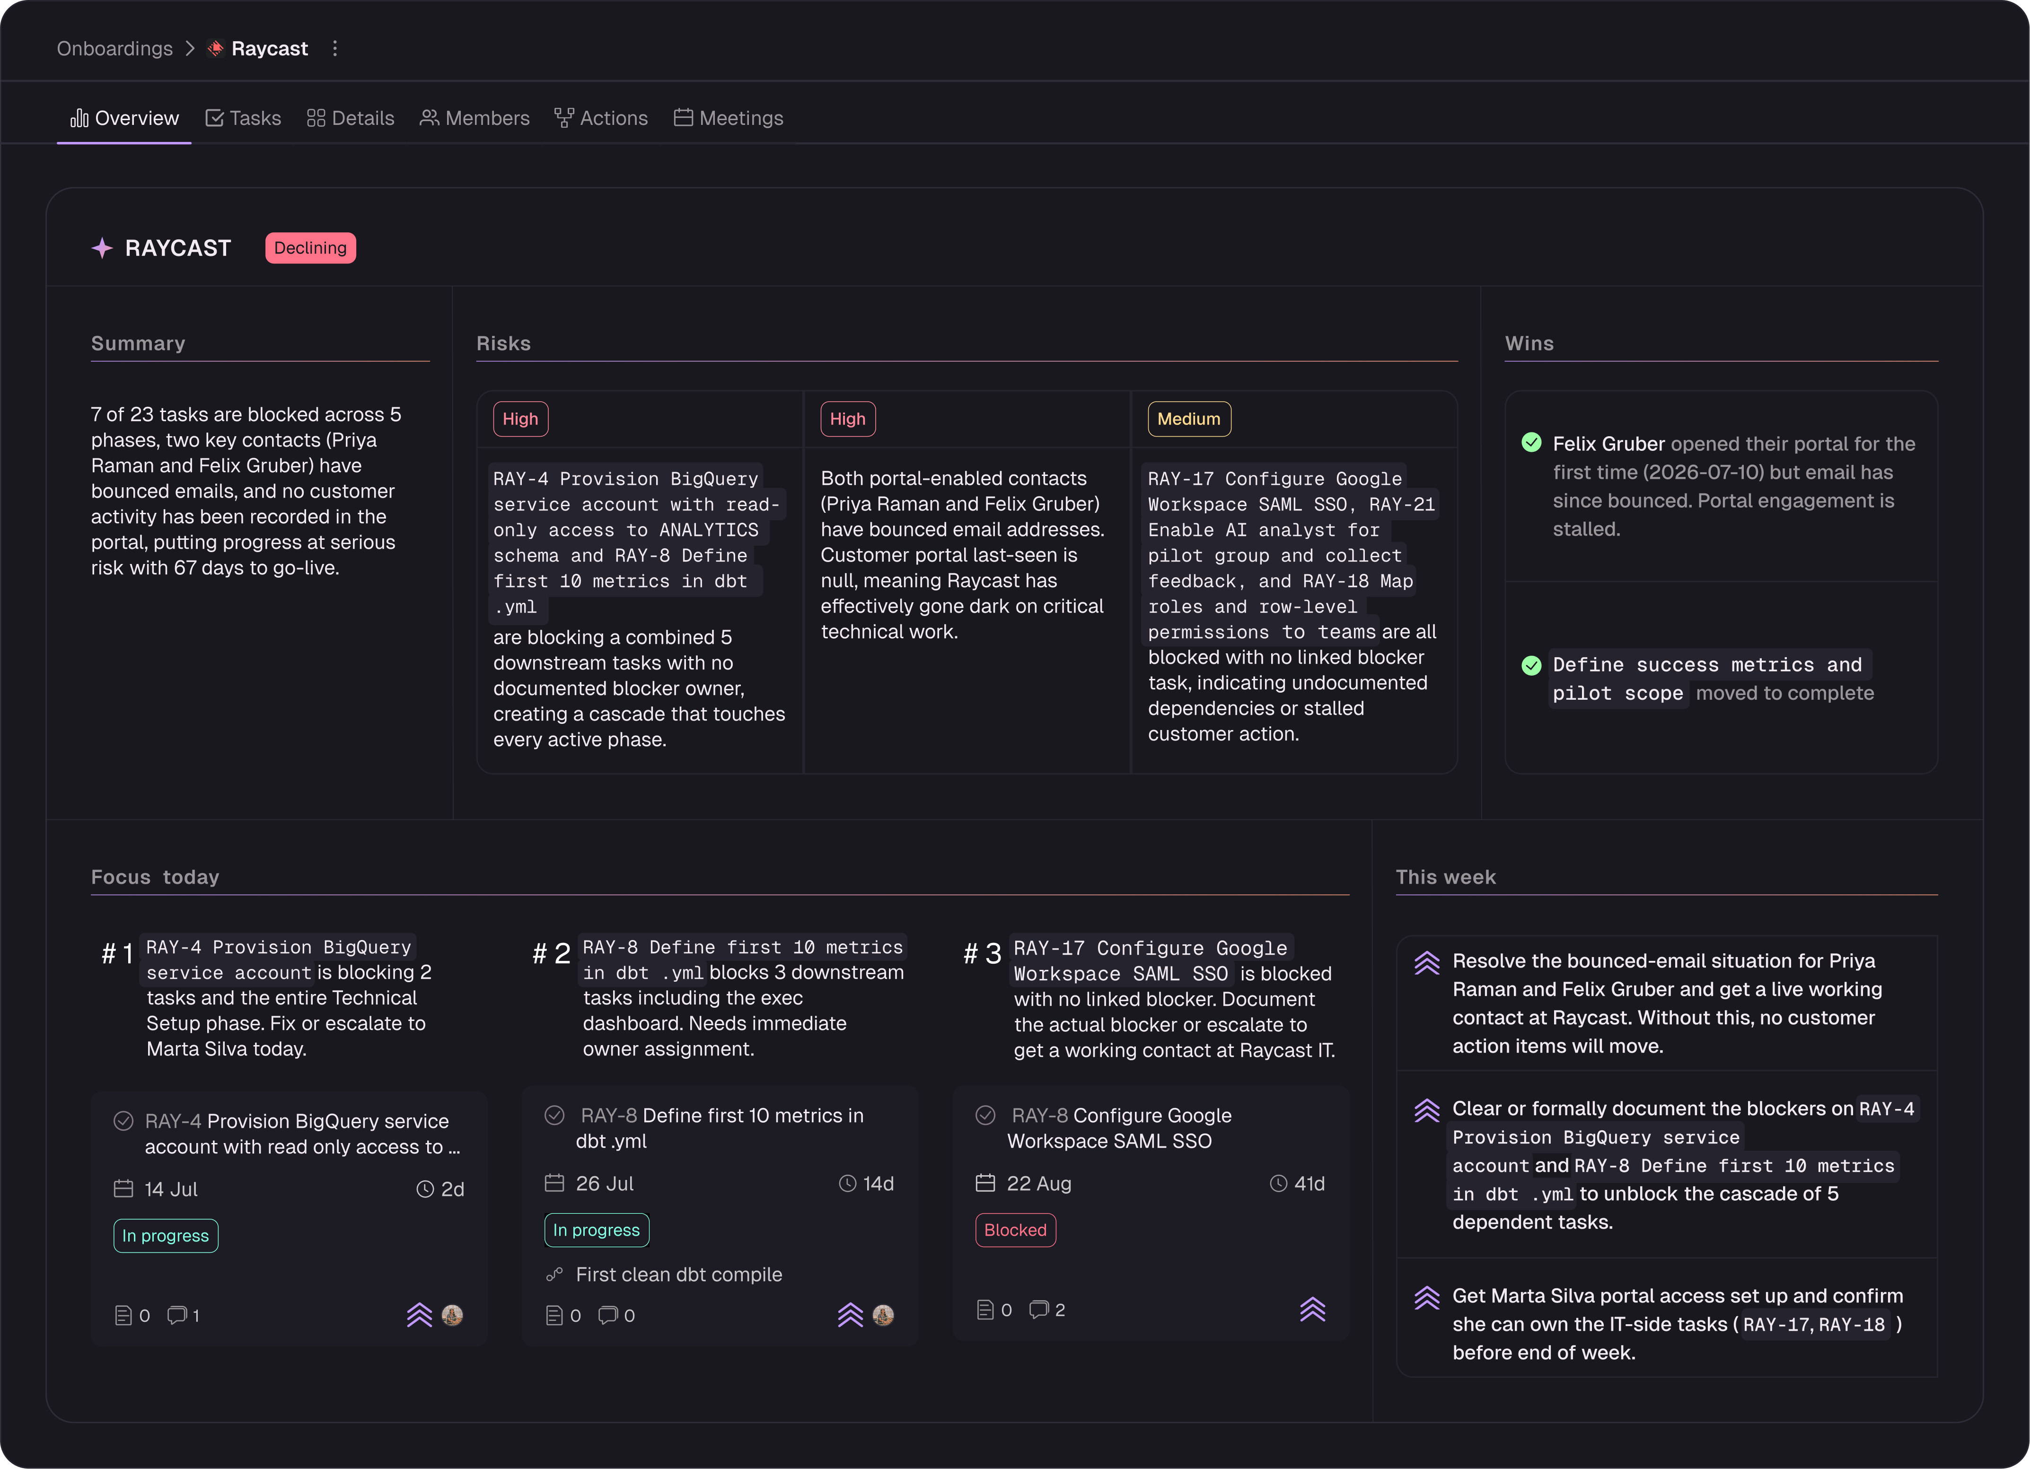Click calendar icon next to 22 Aug

pyautogui.click(x=985, y=1183)
